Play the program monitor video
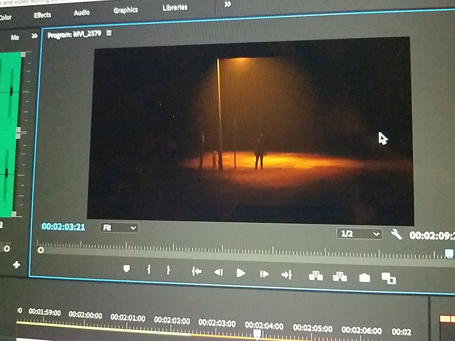 coord(241,273)
